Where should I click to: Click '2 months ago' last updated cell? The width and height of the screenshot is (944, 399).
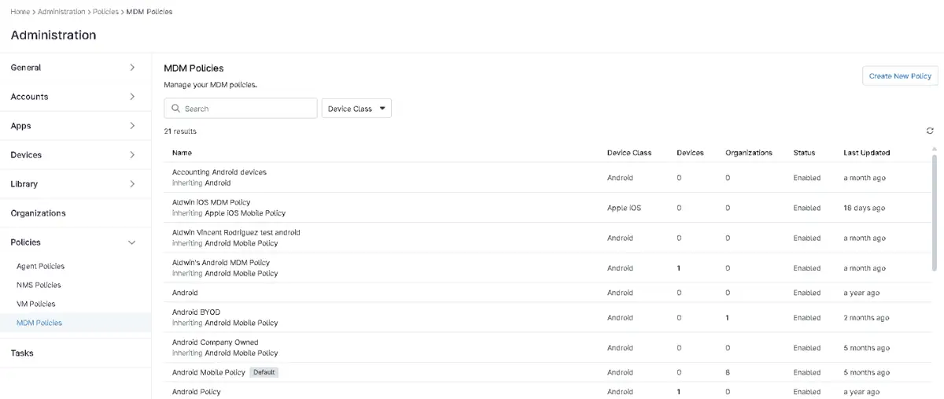click(x=866, y=318)
